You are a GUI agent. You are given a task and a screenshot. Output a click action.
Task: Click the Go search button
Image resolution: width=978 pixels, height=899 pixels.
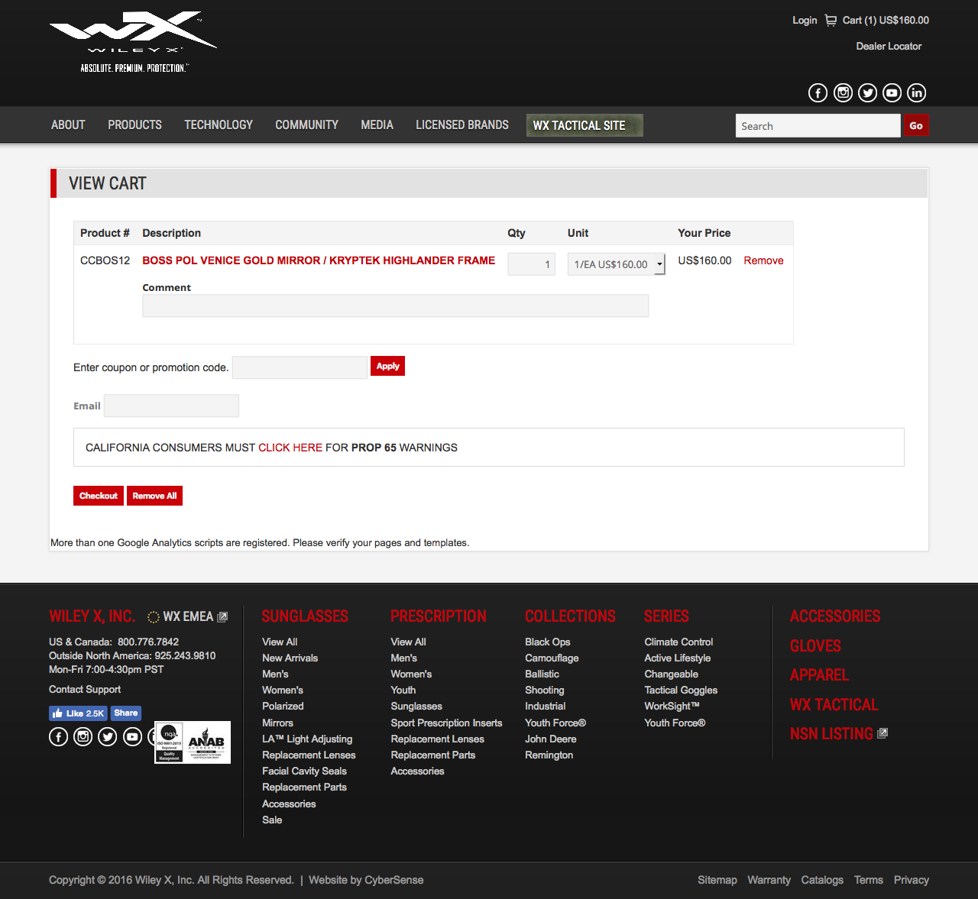point(916,126)
